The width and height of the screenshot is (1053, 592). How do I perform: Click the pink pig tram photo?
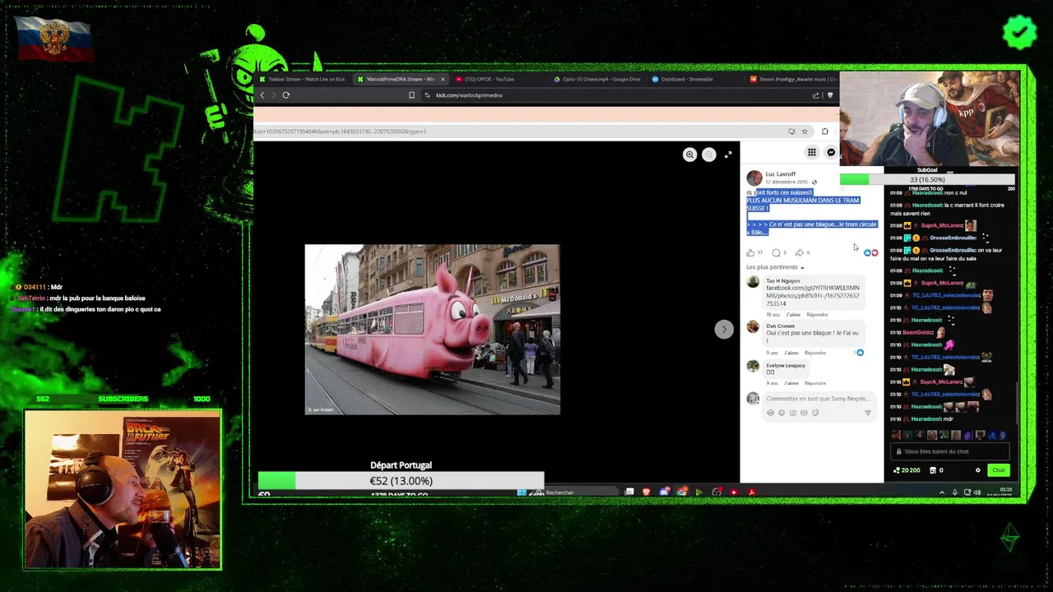[433, 330]
